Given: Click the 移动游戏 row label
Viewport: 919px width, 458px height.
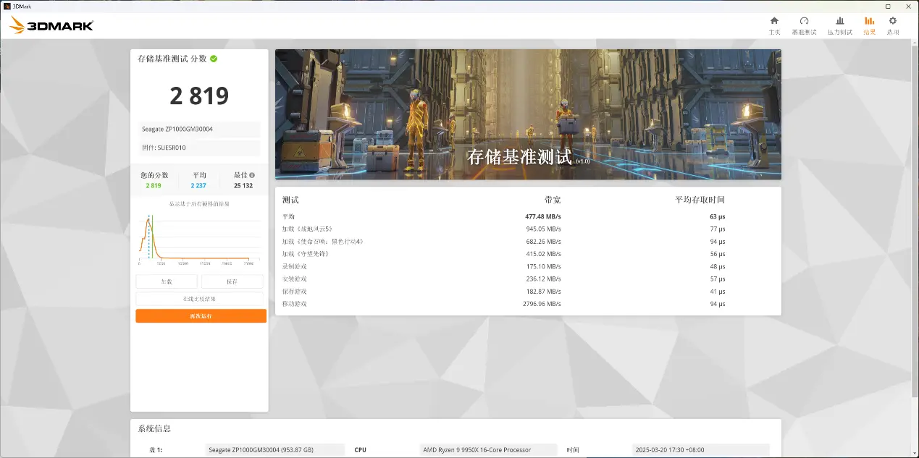Looking at the screenshot, I should [295, 303].
